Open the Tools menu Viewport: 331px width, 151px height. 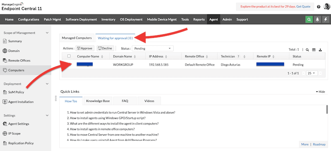coord(185,19)
